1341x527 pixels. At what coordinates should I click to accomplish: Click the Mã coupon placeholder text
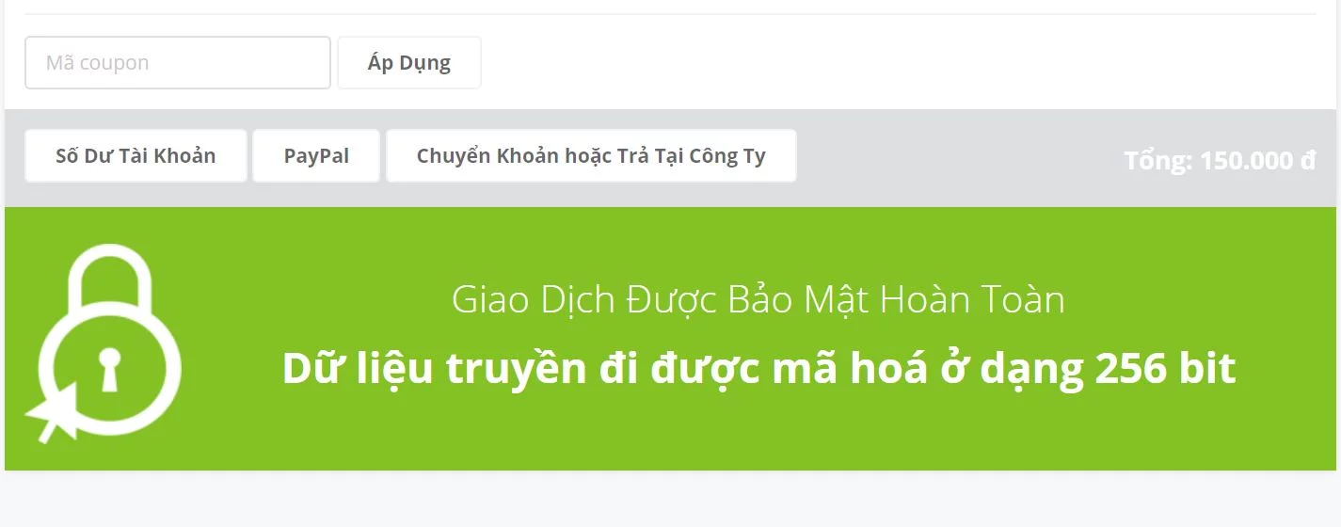(98, 64)
